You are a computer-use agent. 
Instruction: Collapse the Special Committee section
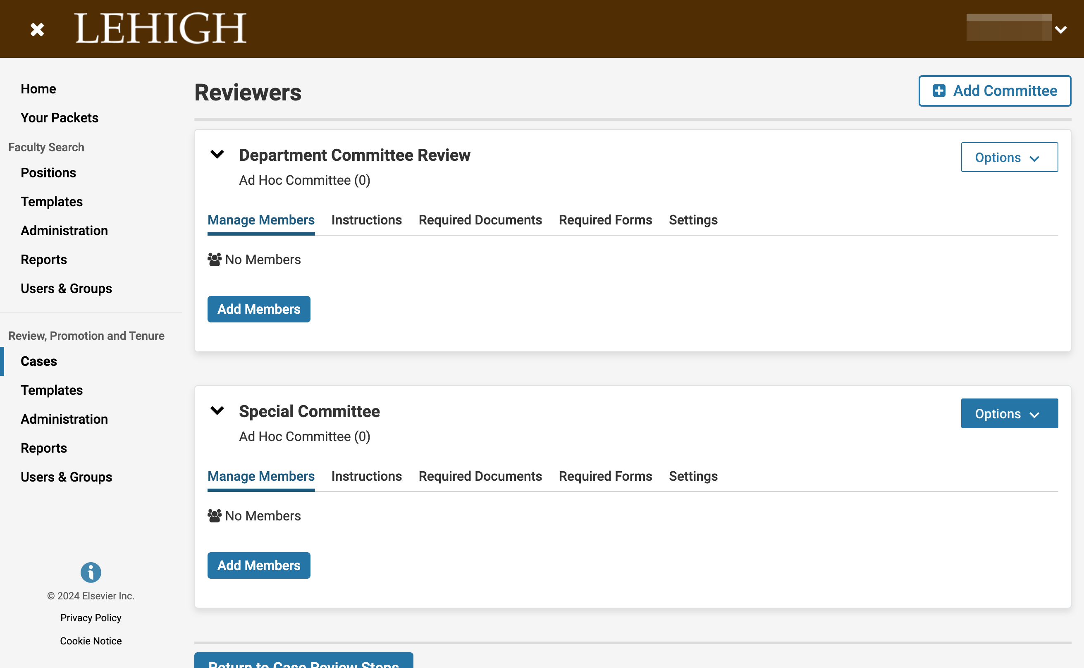pos(217,411)
